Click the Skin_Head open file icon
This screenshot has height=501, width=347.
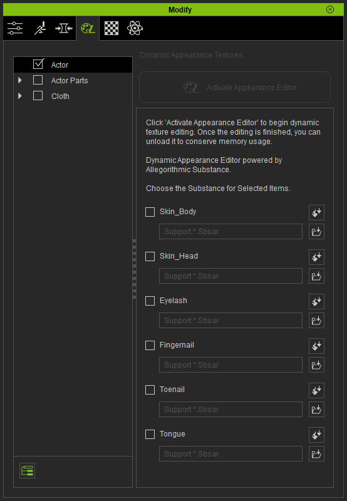[x=316, y=276]
